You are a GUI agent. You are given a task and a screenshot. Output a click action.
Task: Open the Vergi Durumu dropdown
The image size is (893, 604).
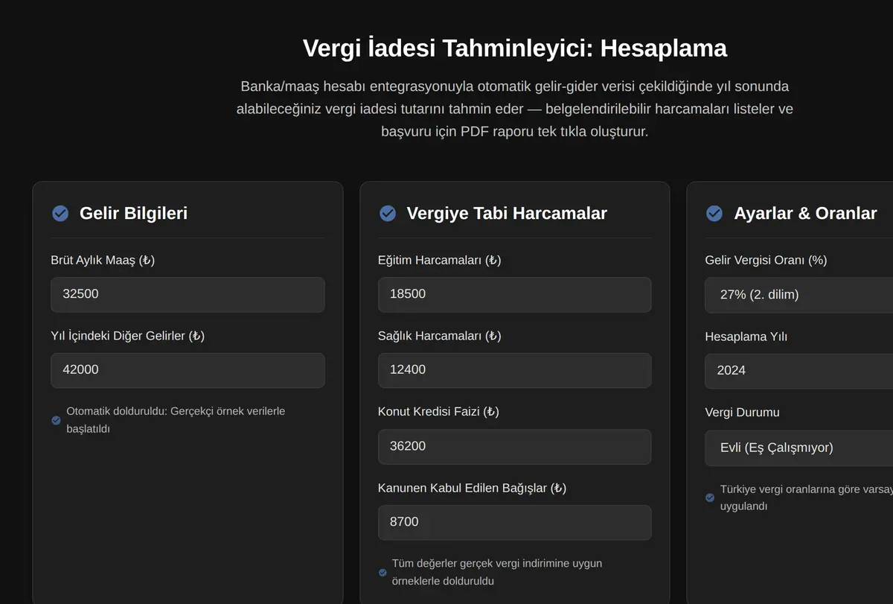click(799, 448)
